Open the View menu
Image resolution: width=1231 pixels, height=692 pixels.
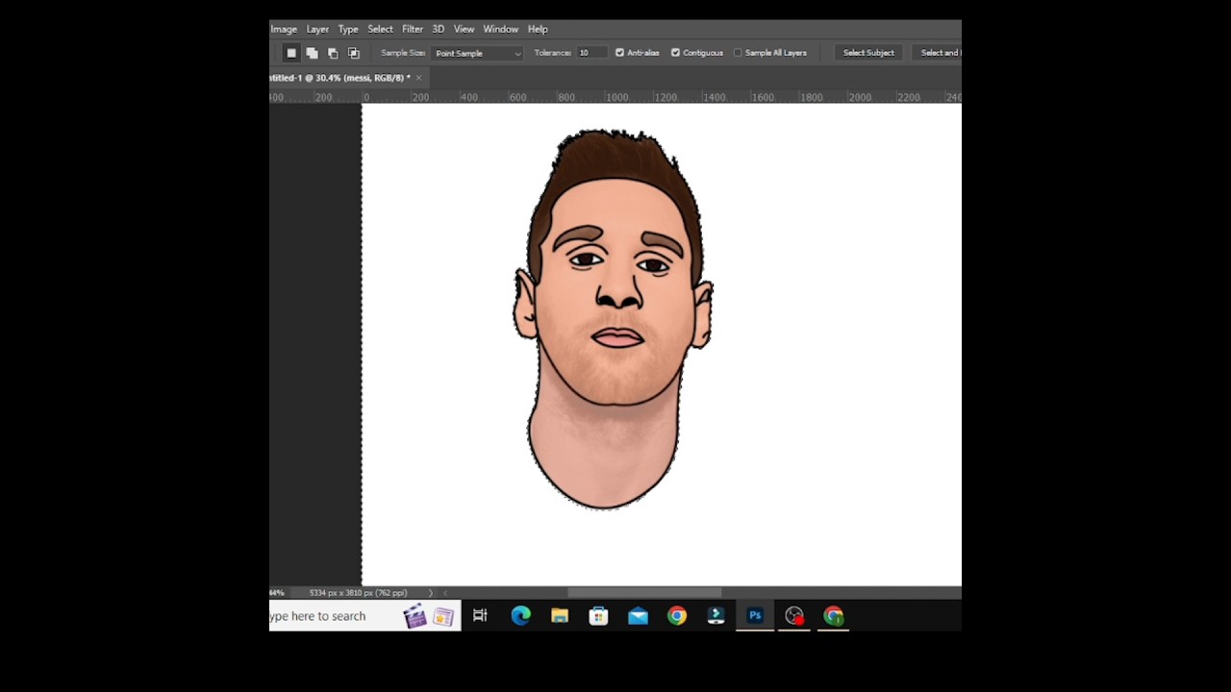tap(464, 29)
